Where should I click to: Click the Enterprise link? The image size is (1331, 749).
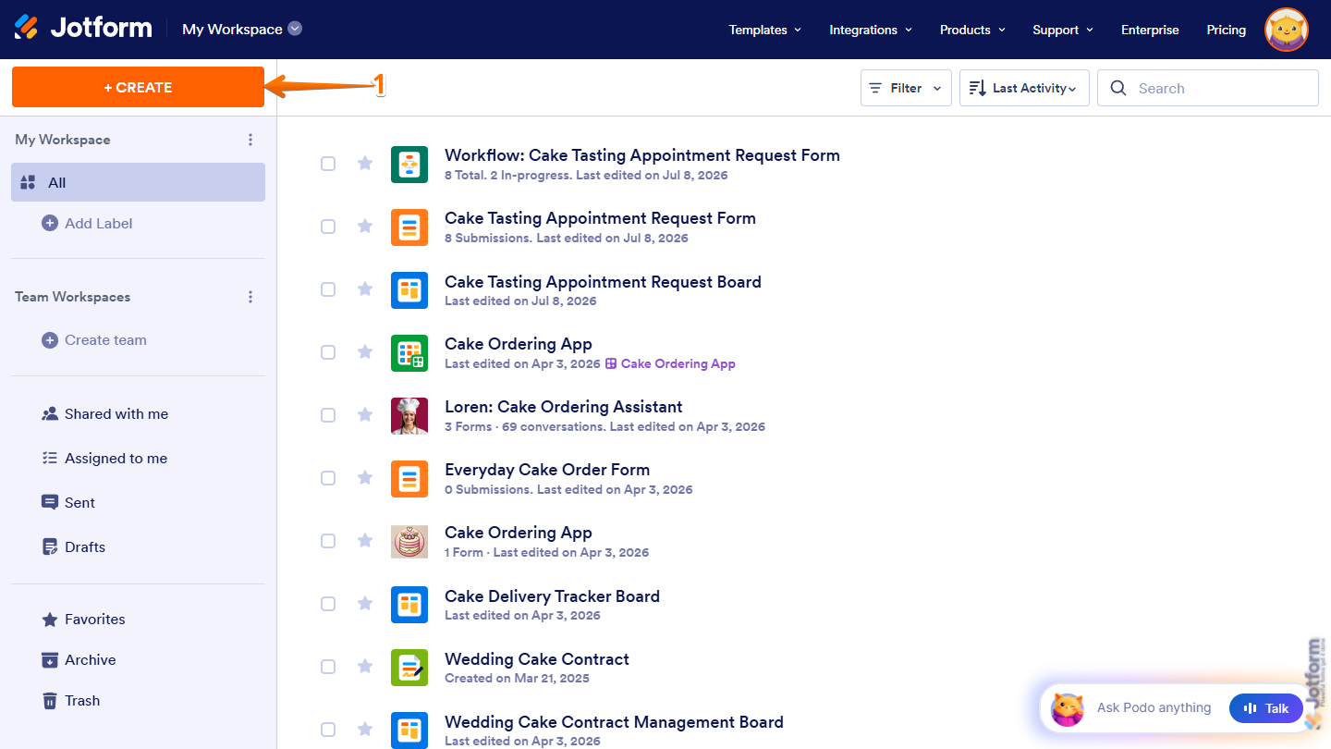pyautogui.click(x=1150, y=30)
